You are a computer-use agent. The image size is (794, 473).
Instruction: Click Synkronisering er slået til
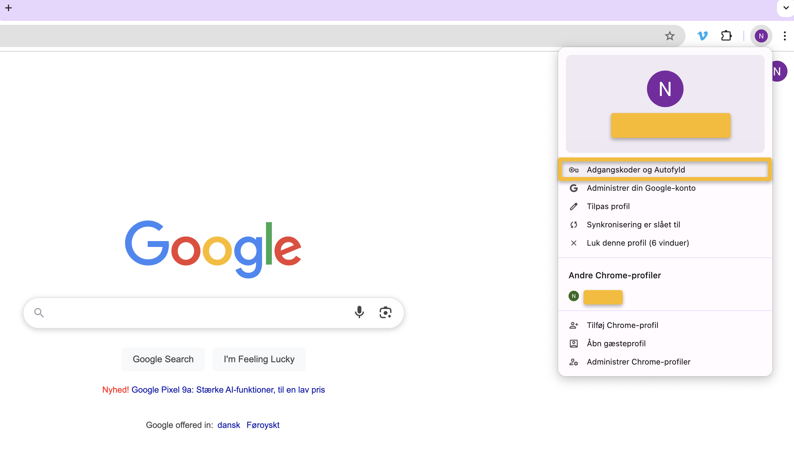point(633,224)
